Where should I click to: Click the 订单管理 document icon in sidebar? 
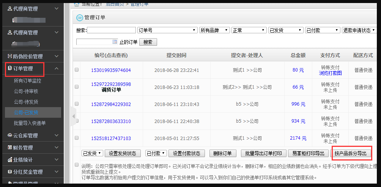click(10, 69)
